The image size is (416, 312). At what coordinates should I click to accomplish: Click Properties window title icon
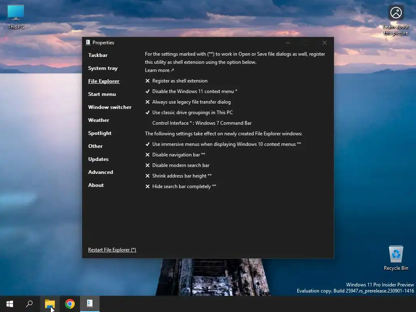click(88, 42)
